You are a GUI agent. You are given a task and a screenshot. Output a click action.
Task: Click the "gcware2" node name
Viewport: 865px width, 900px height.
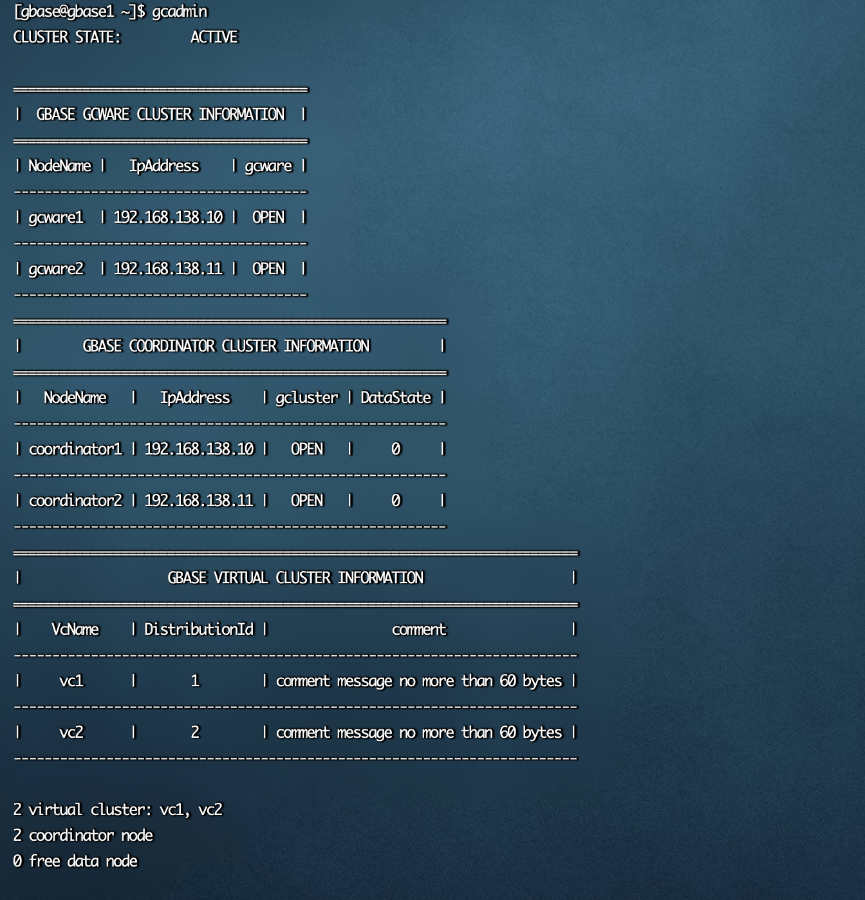(56, 269)
